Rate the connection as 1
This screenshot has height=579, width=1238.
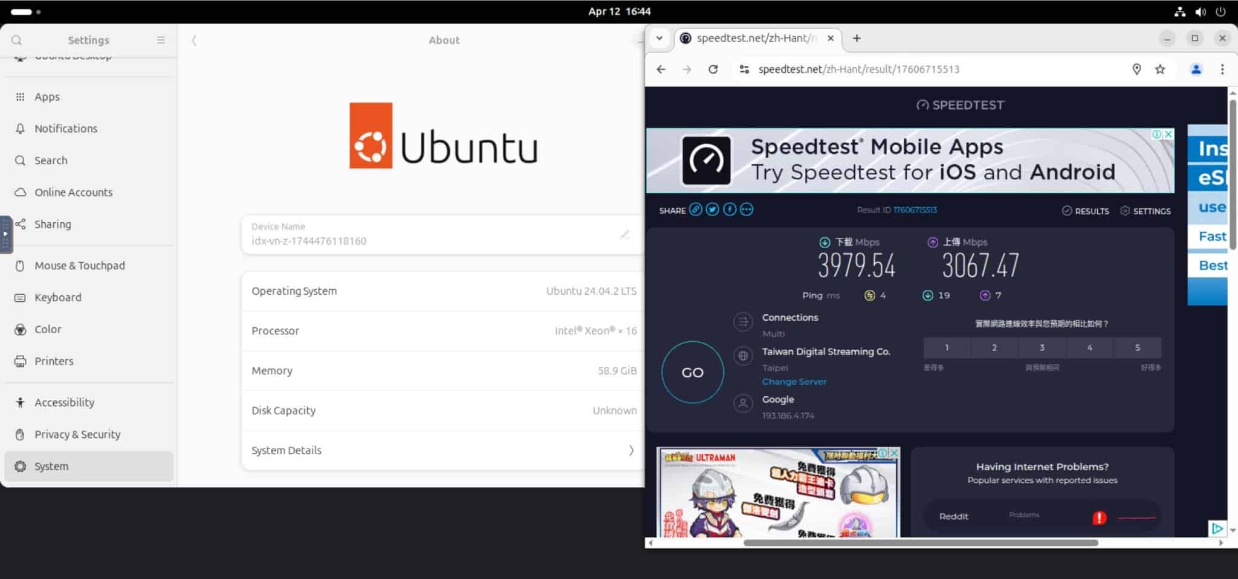point(947,348)
